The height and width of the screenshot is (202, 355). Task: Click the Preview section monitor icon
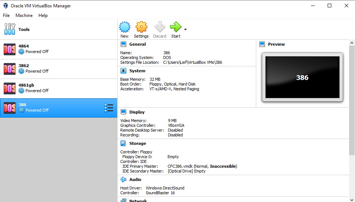pyautogui.click(x=262, y=44)
